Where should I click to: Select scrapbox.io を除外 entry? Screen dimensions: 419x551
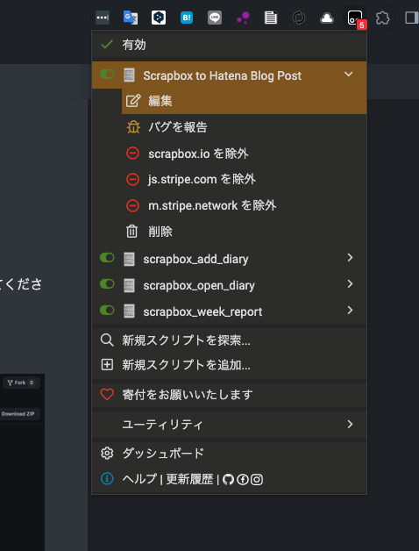tap(244, 154)
